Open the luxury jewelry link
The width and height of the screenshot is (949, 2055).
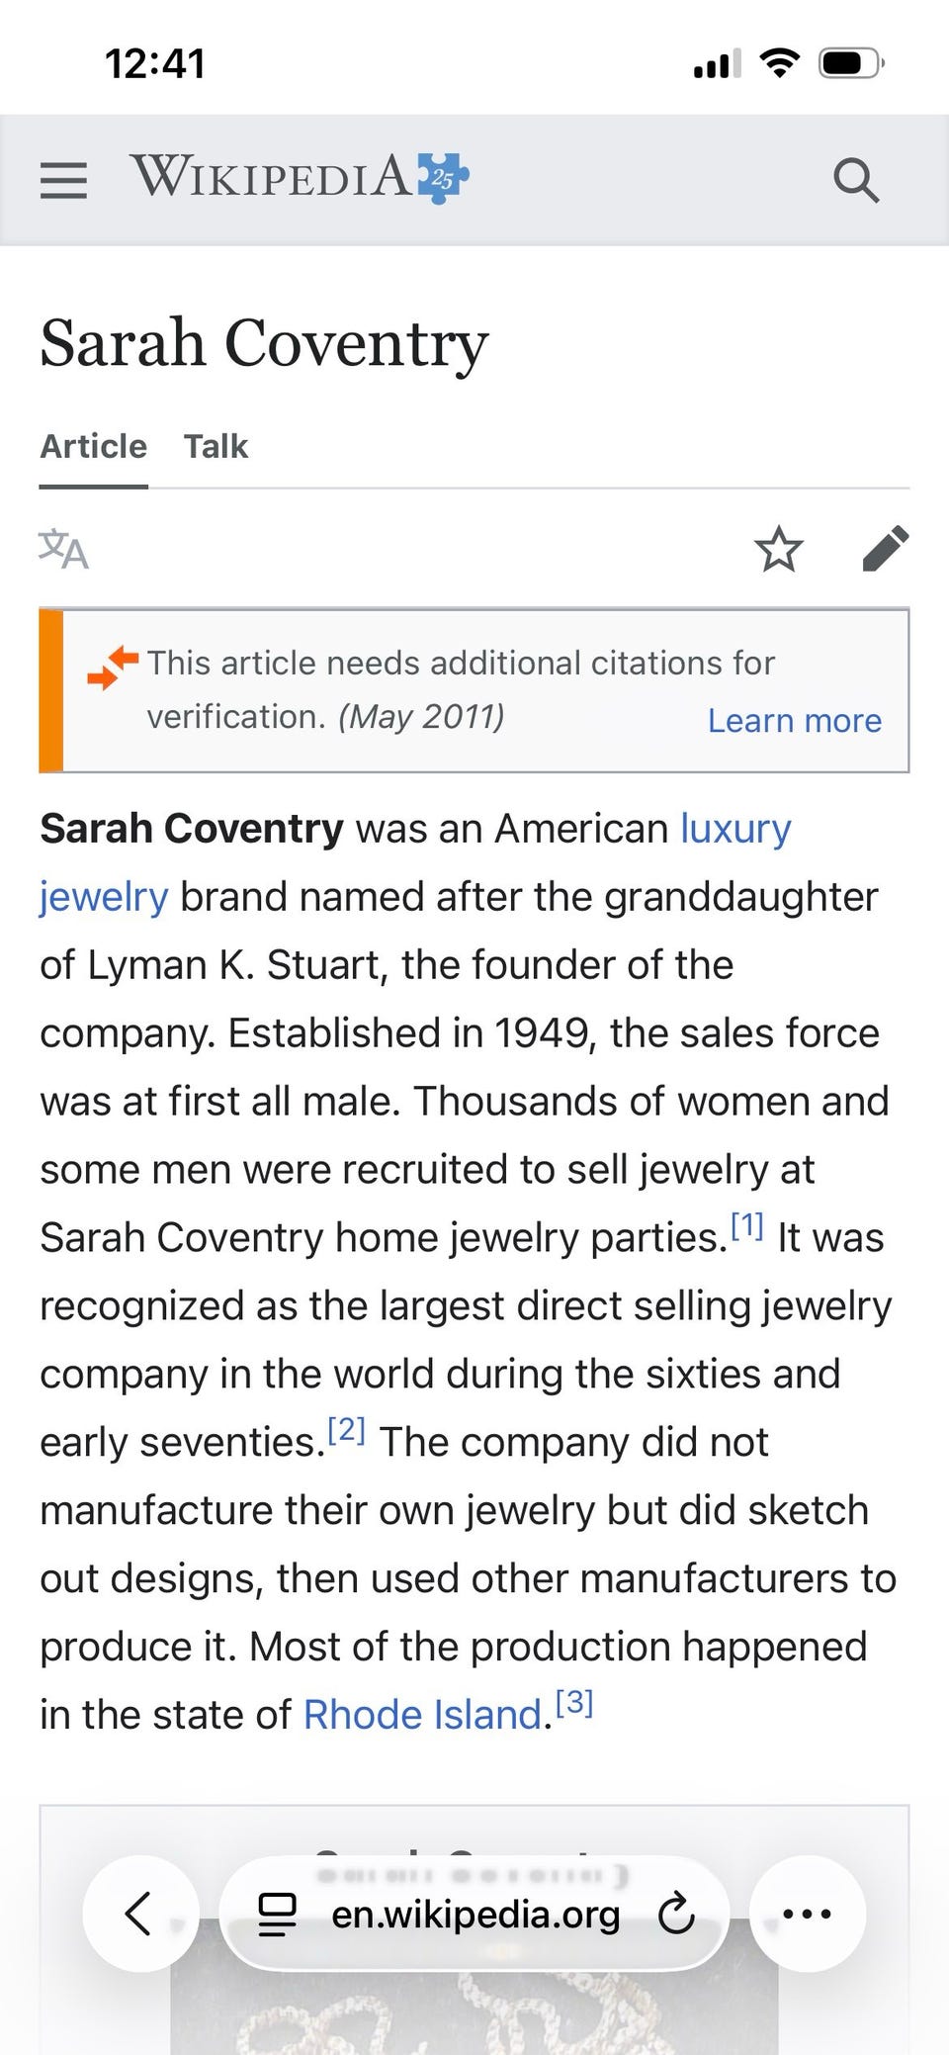pyautogui.click(x=734, y=829)
